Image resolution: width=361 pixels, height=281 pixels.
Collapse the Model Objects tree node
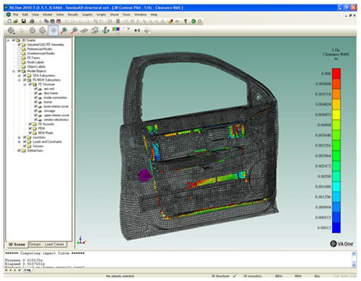point(14,71)
